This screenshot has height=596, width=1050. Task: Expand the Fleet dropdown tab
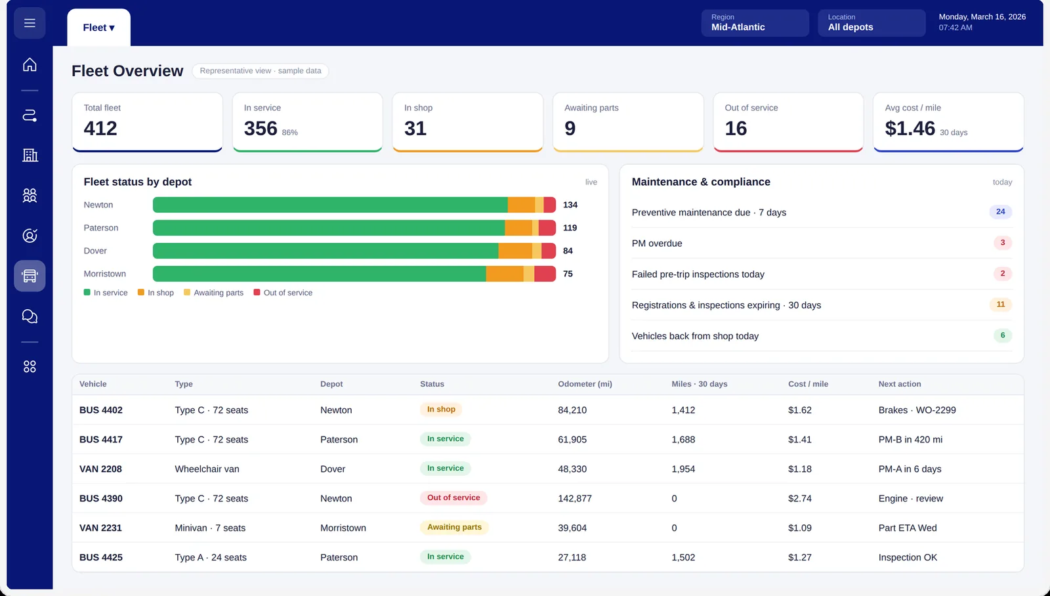coord(98,28)
